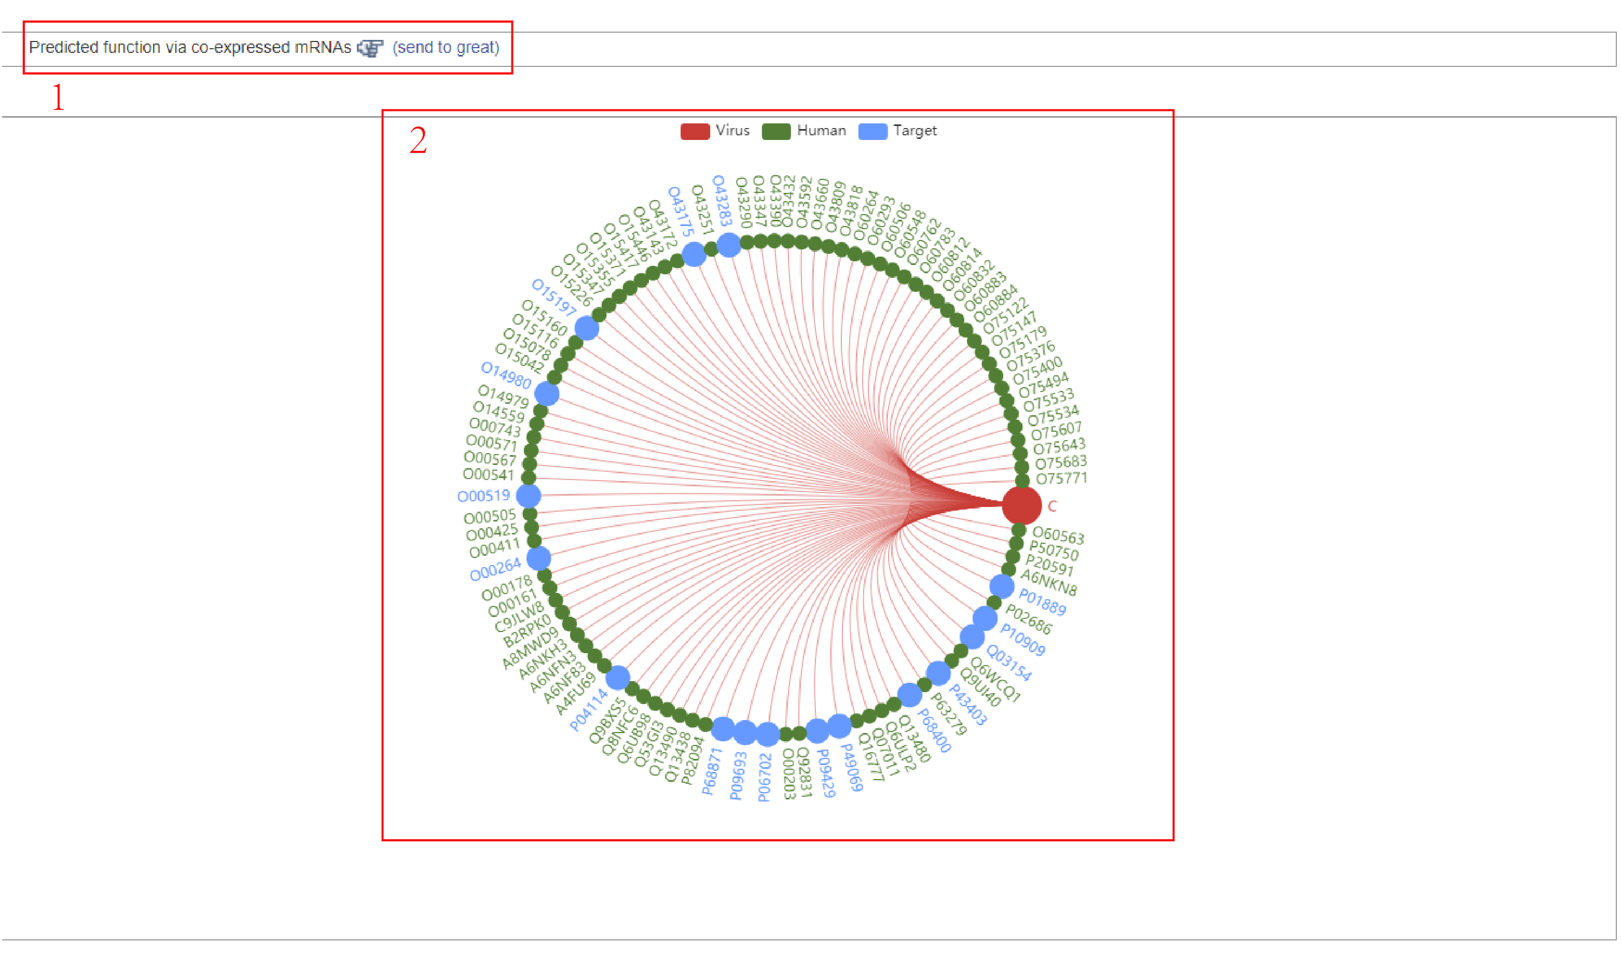Click the green human node O75771

(1021, 482)
